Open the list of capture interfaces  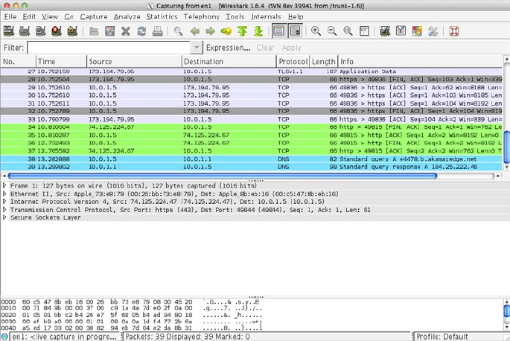point(9,31)
